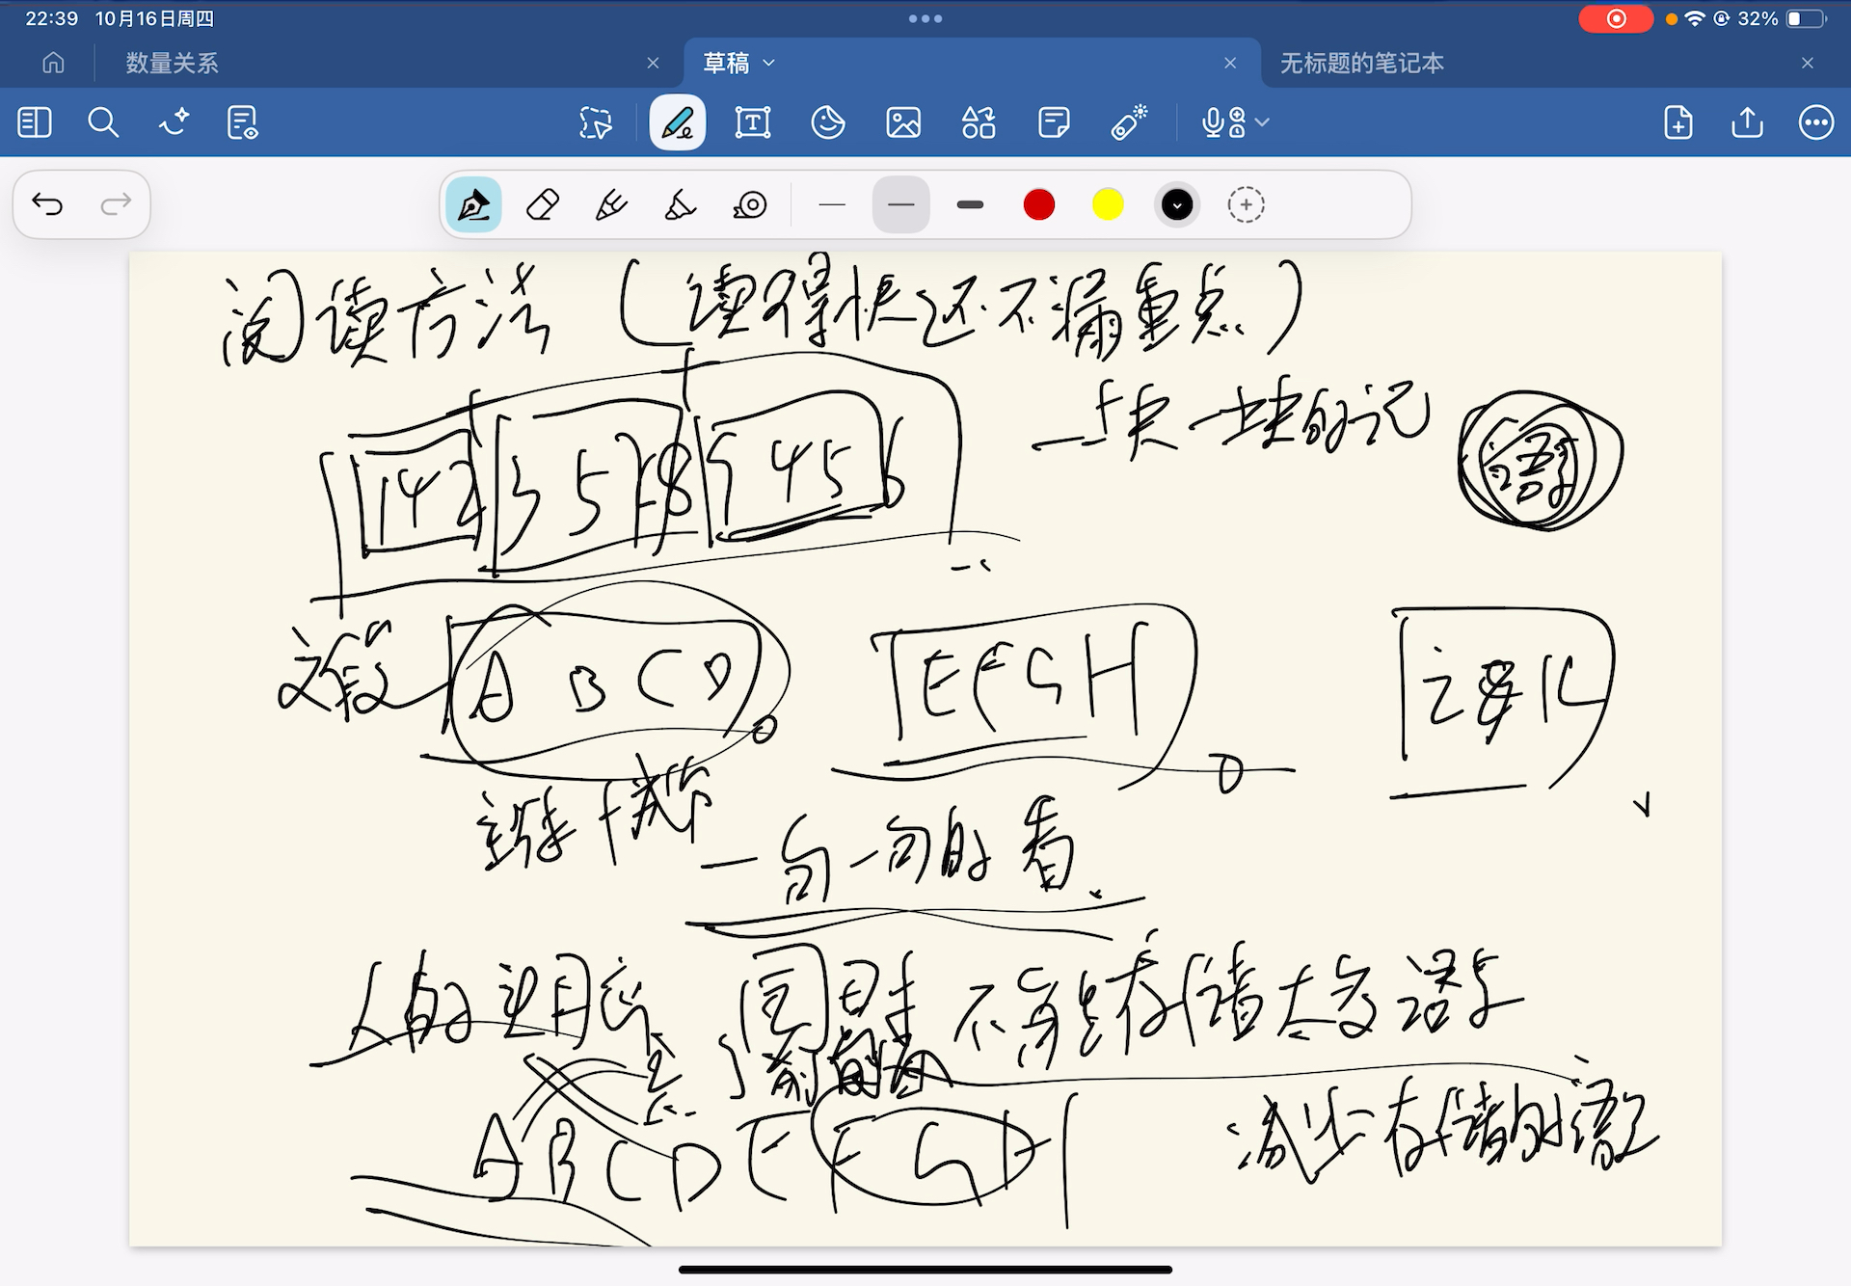The width and height of the screenshot is (1851, 1286).
Task: Open the share export button
Action: click(x=1747, y=123)
